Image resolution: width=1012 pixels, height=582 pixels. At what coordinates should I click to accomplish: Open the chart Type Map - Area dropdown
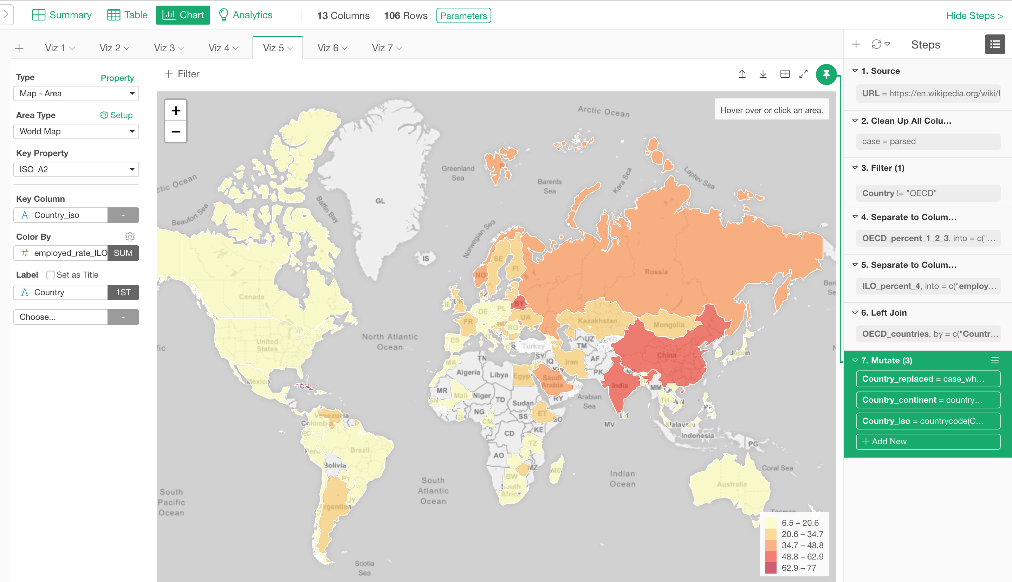pos(76,93)
